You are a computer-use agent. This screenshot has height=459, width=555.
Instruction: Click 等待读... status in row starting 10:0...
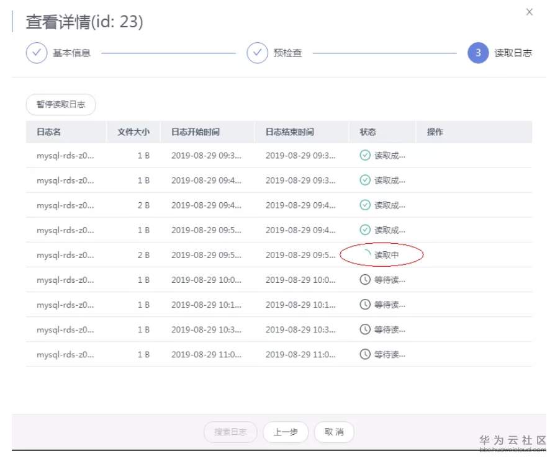390,280
